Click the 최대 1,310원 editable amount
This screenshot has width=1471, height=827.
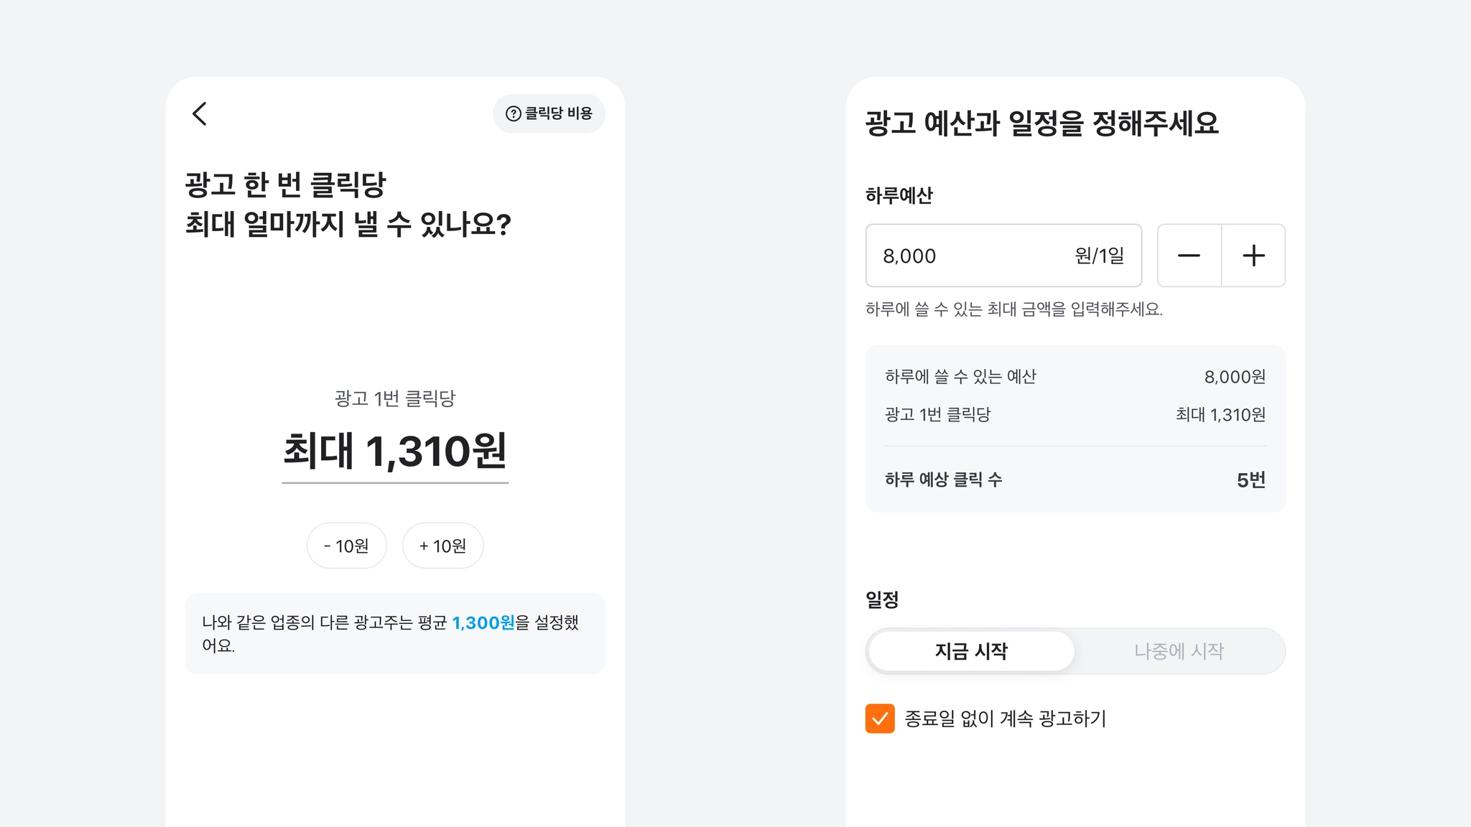[x=395, y=452]
